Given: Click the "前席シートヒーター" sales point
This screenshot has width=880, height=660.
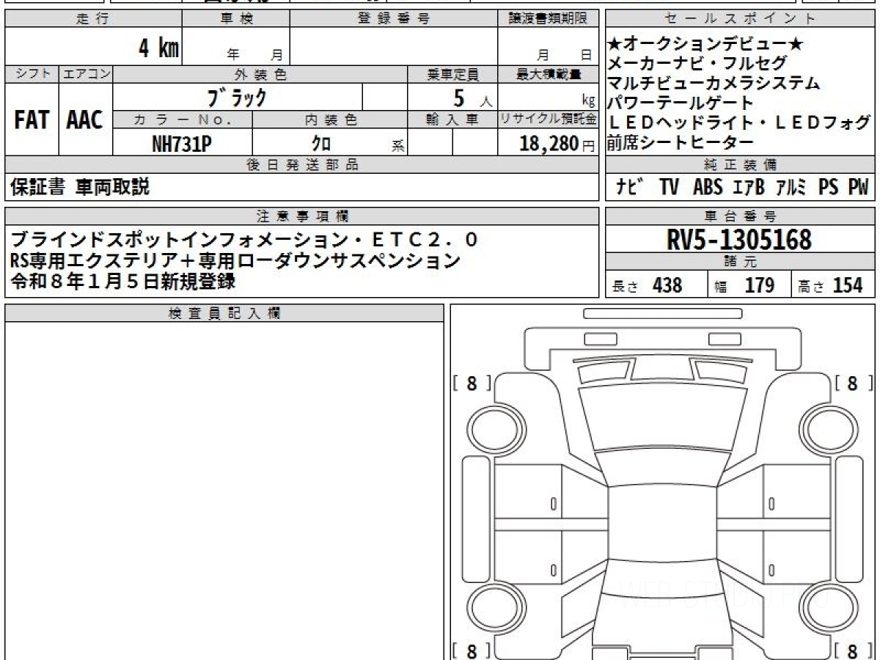Looking at the screenshot, I should (681, 142).
